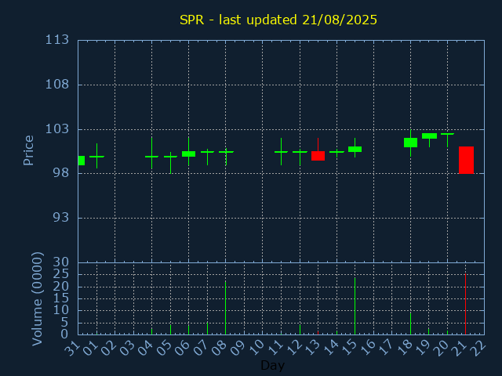Click the volume tick label 15
502x376 pixels.
61,298
